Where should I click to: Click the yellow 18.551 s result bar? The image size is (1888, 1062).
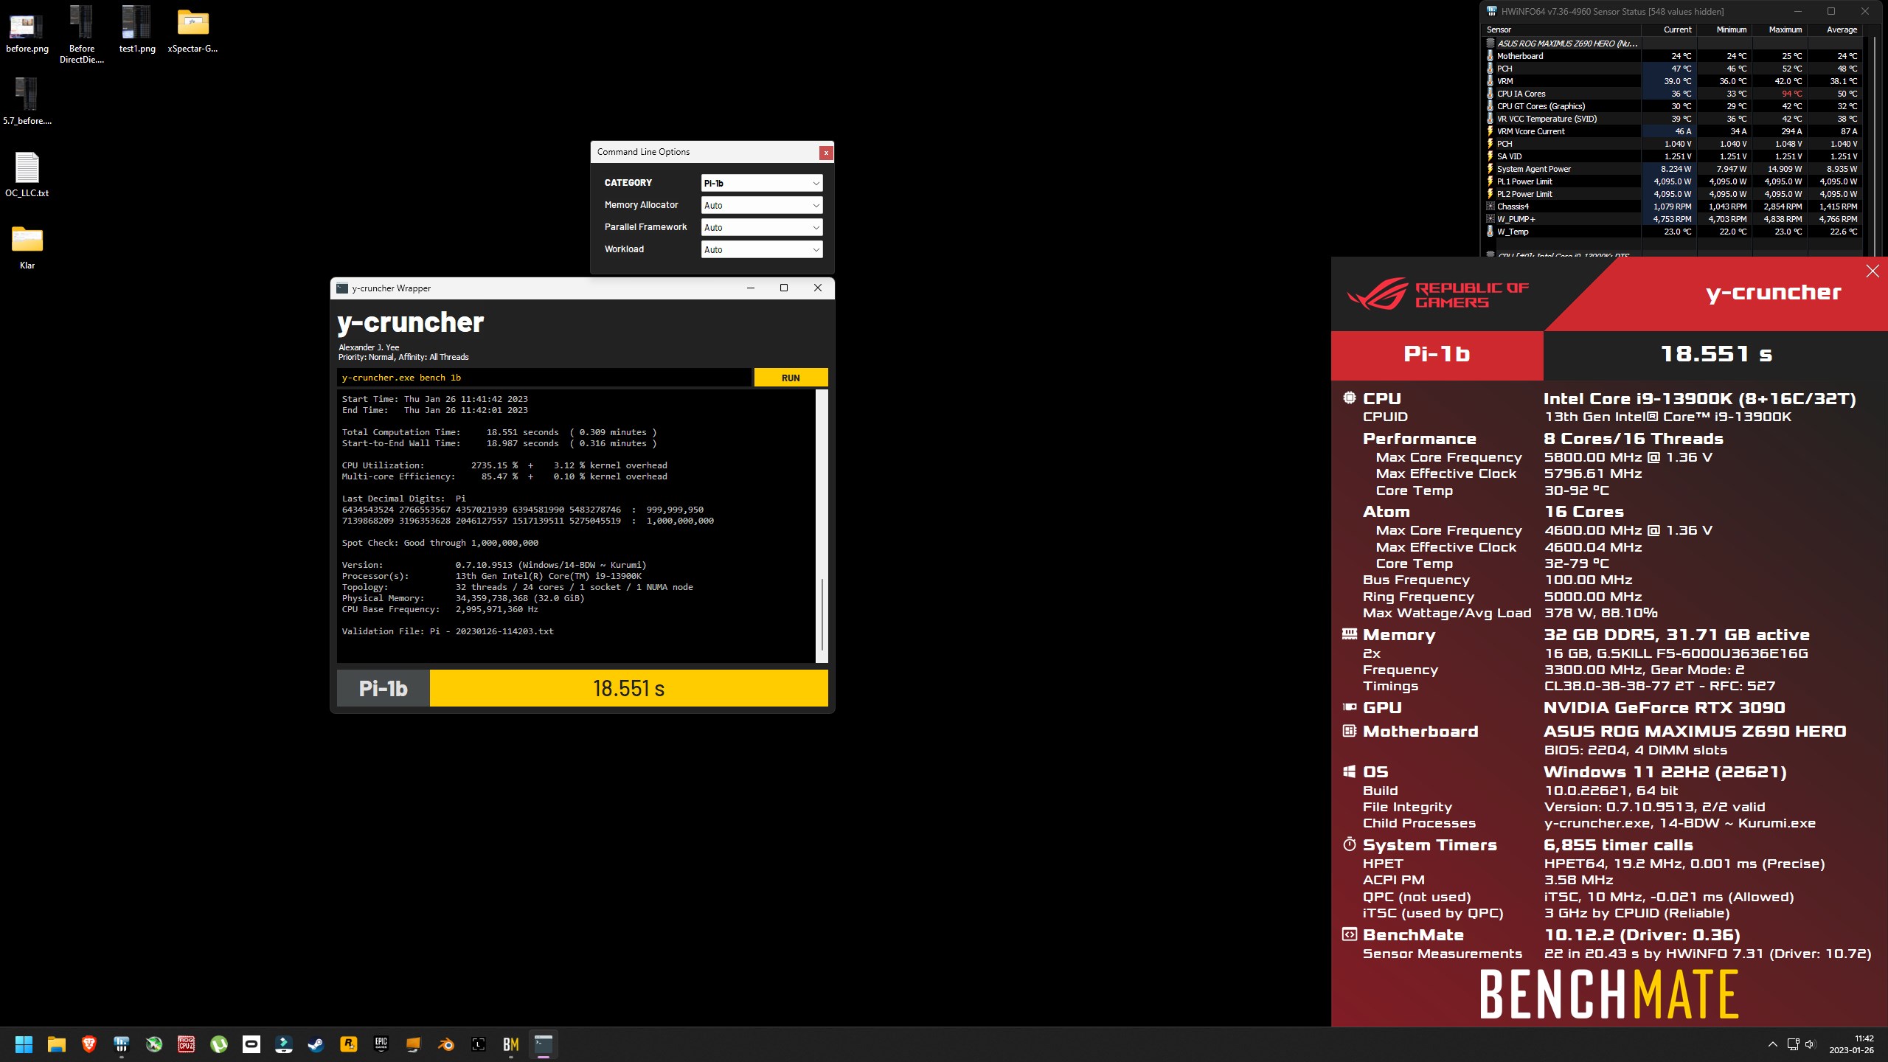coord(628,688)
